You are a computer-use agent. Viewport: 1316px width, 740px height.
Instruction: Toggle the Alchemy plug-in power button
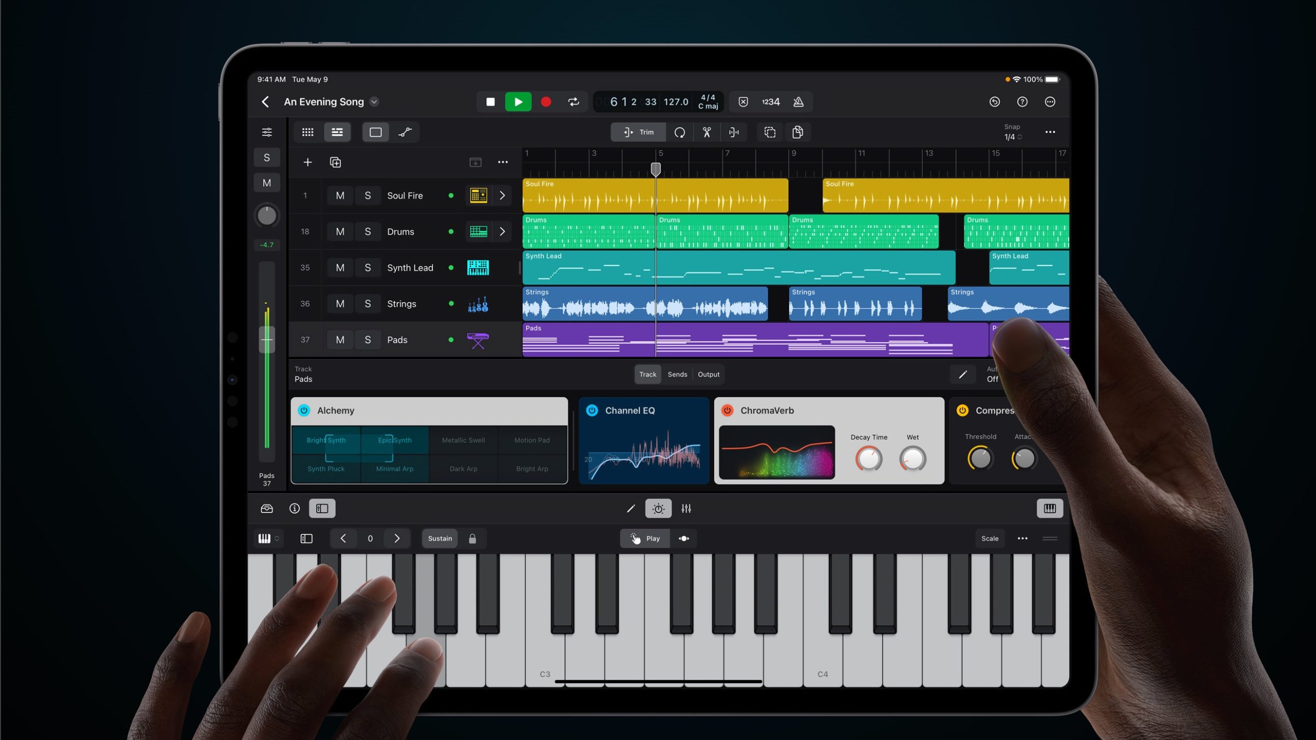(304, 410)
